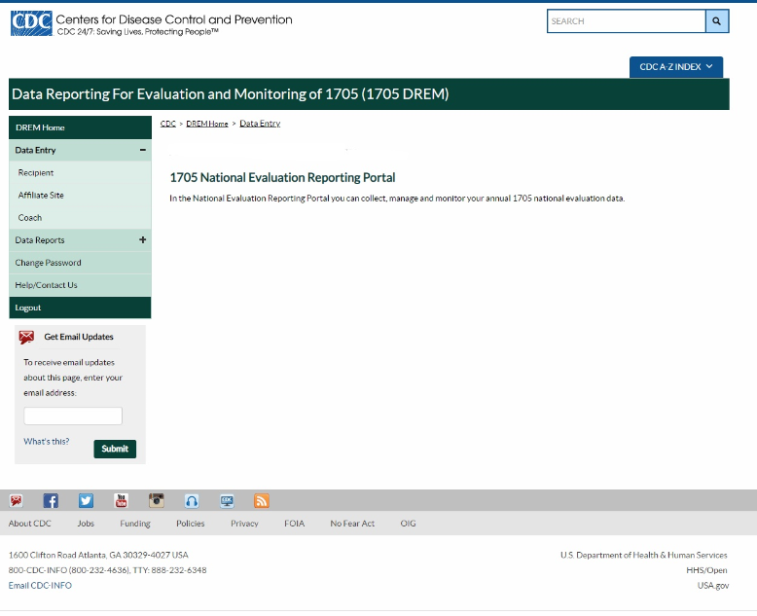Select Affiliate Site in sidebar
The width and height of the screenshot is (757, 616).
tap(80, 195)
